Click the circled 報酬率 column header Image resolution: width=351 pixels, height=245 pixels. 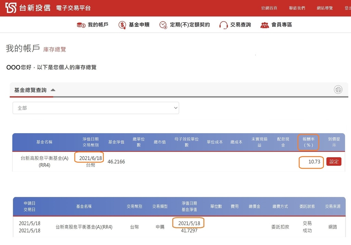point(307,142)
